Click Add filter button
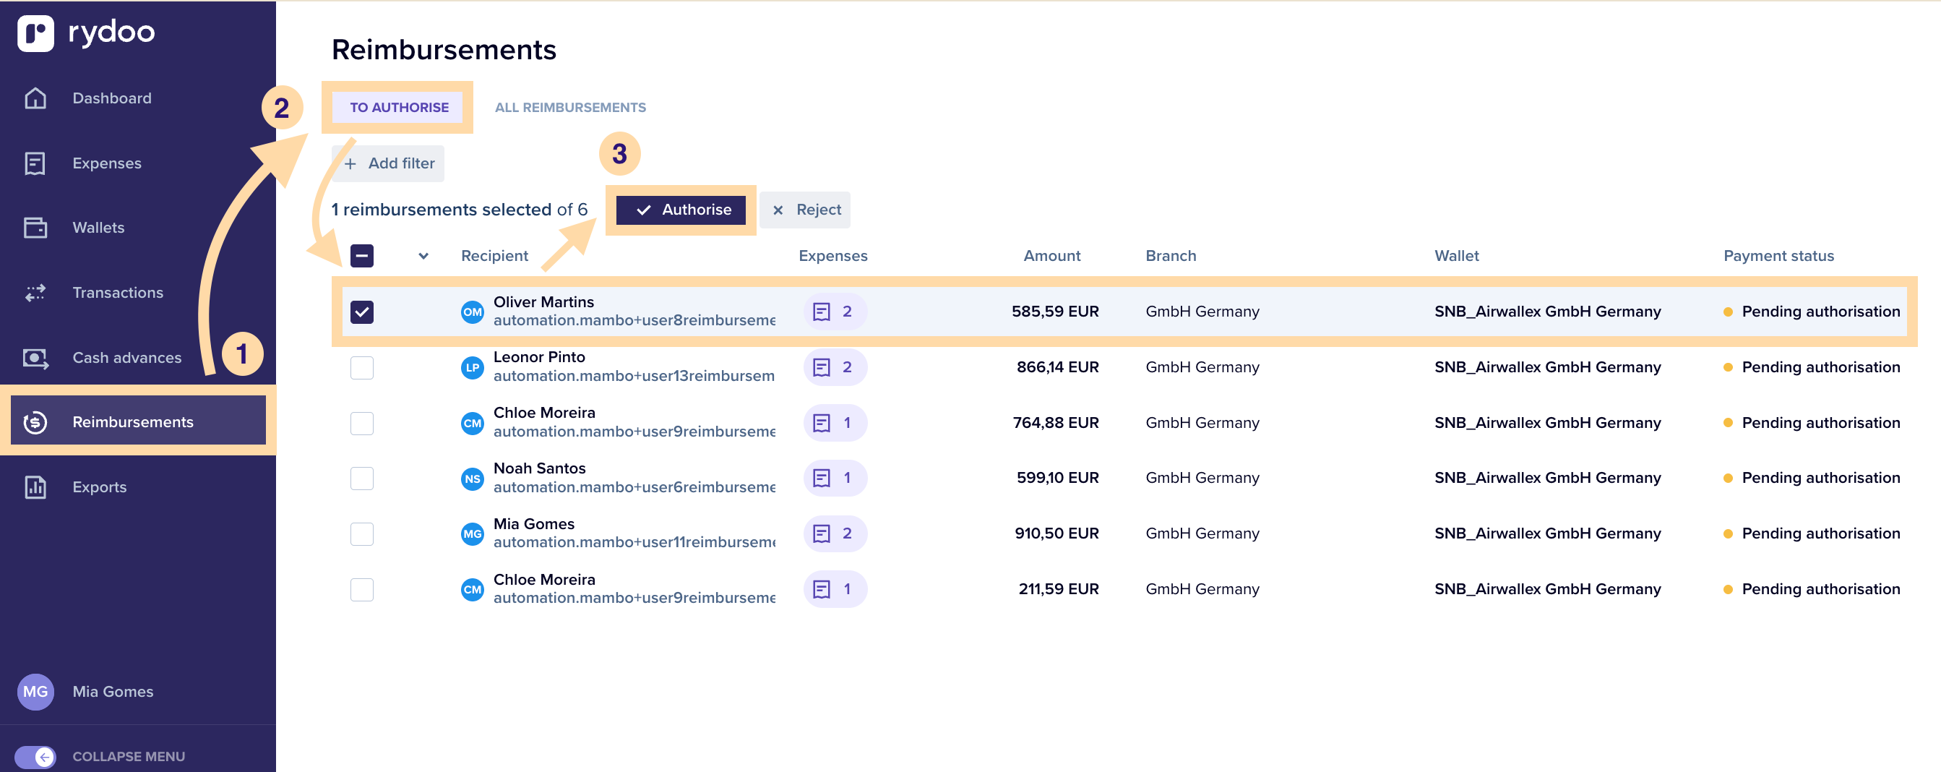Screen dimensions: 1941x772 click(389, 163)
